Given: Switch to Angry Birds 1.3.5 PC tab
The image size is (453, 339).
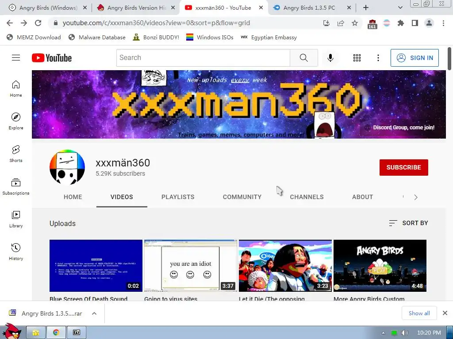Looking at the screenshot, I should pyautogui.click(x=312, y=8).
